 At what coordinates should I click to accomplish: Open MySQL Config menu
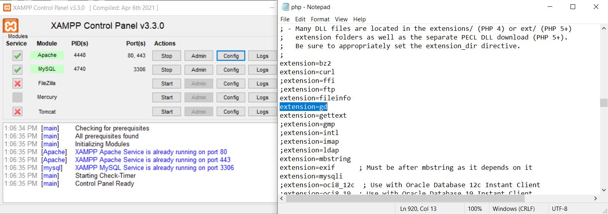(x=231, y=69)
